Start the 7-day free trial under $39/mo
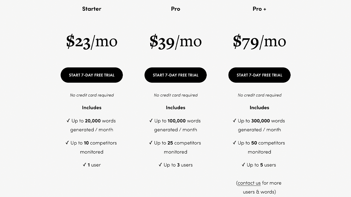 [175, 75]
